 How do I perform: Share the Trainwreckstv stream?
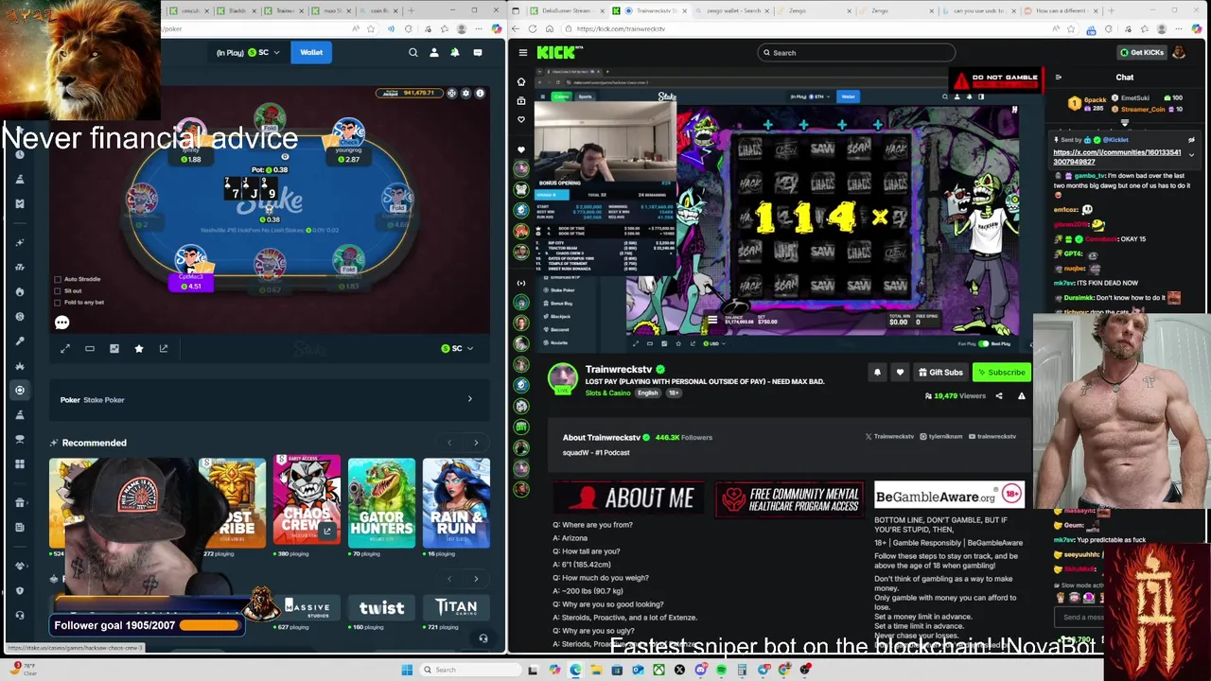click(x=998, y=396)
